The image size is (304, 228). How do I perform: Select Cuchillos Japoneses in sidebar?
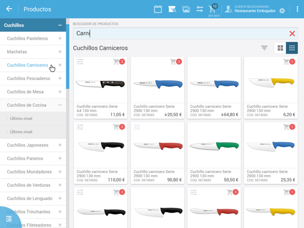coord(28,145)
